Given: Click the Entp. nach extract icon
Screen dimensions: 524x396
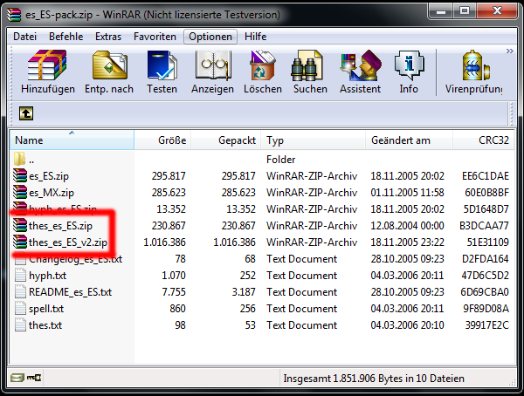Looking at the screenshot, I should 110,65.
